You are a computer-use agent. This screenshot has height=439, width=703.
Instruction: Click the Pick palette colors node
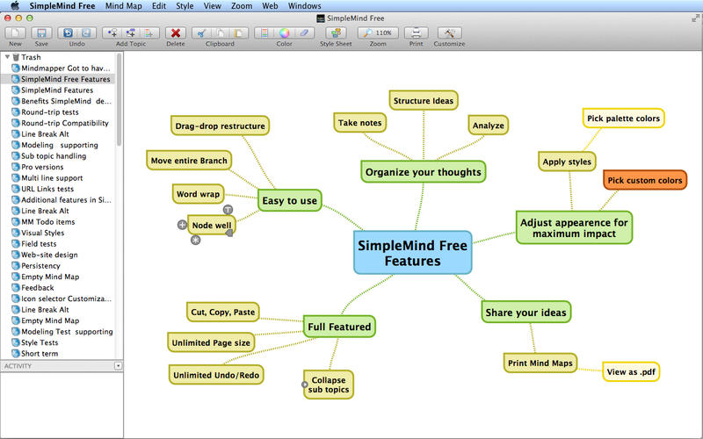pos(623,119)
